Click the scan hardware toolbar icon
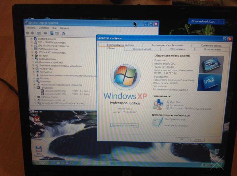Image resolution: width=237 pixels, height=176 pixels. click(x=64, y=33)
